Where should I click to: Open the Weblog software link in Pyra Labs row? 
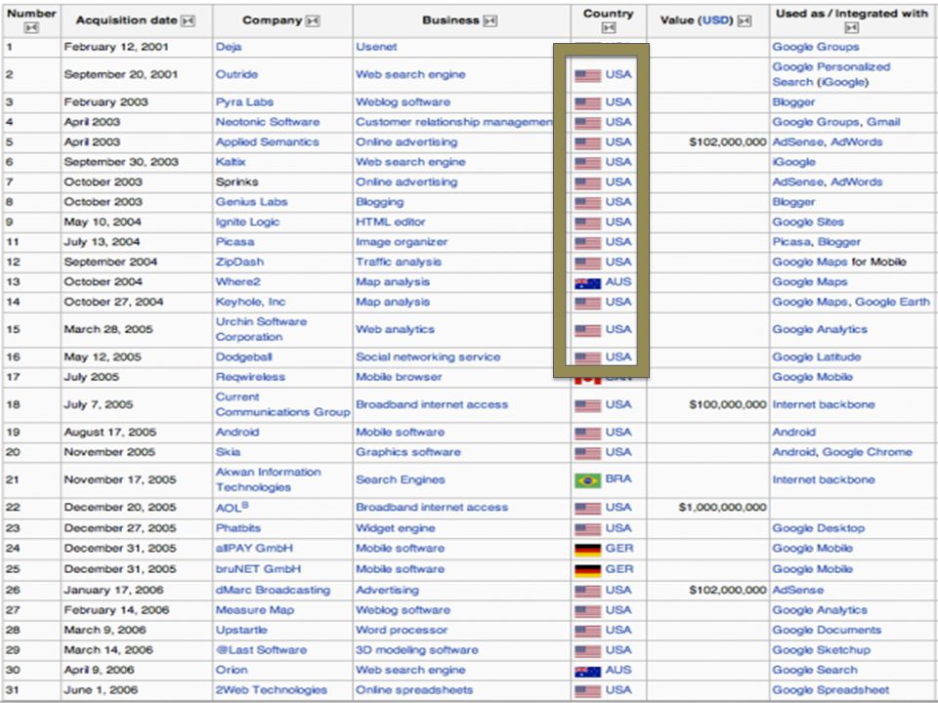tap(404, 102)
